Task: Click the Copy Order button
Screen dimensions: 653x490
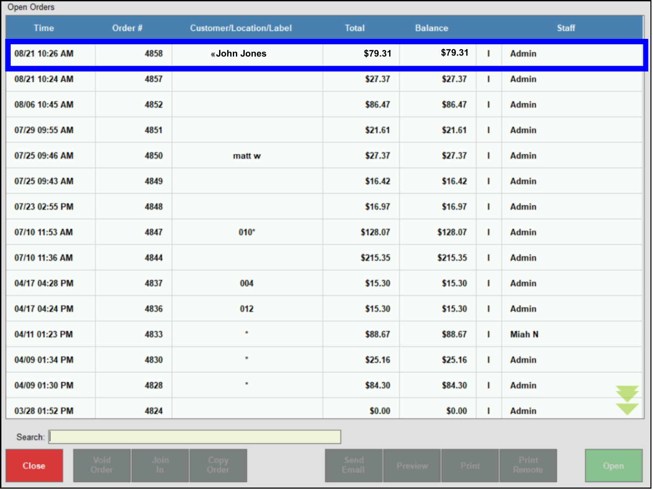Action: [218, 466]
